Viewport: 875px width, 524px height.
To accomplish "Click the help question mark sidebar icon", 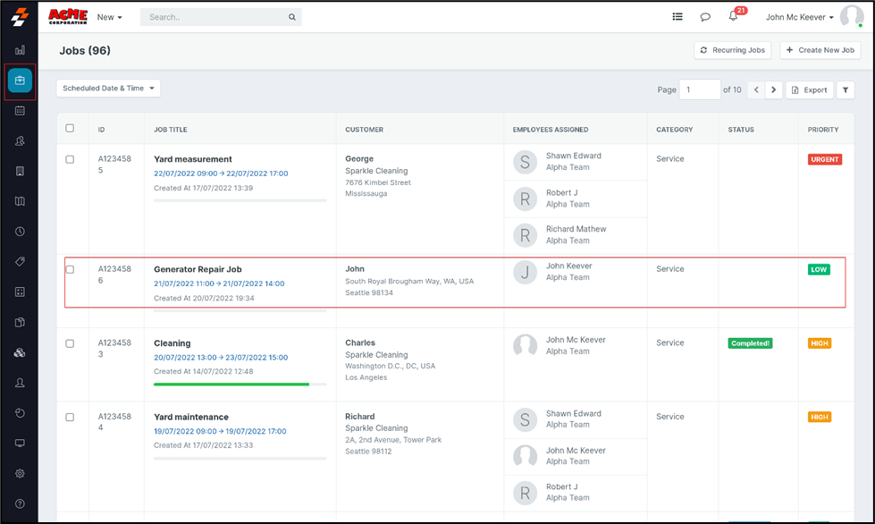I will click(x=20, y=504).
